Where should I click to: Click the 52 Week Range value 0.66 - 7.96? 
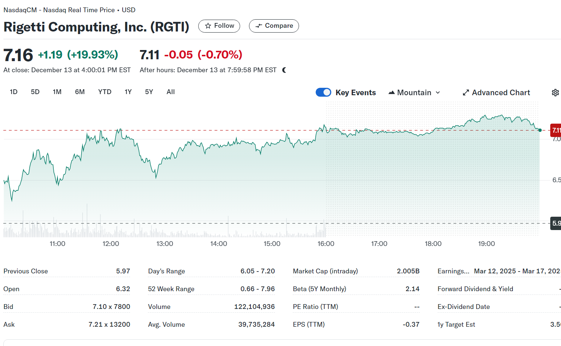point(258,289)
